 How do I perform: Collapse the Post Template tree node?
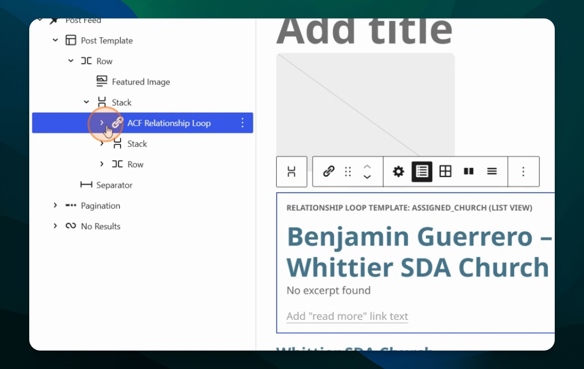coord(55,40)
